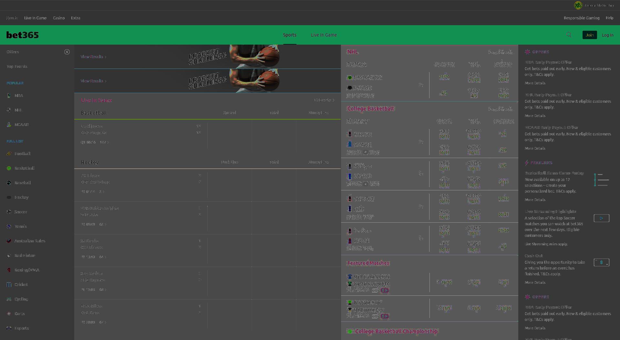The height and width of the screenshot is (340, 620).
Task: Open the NBA icon in sidebar
Action: [x=9, y=95]
